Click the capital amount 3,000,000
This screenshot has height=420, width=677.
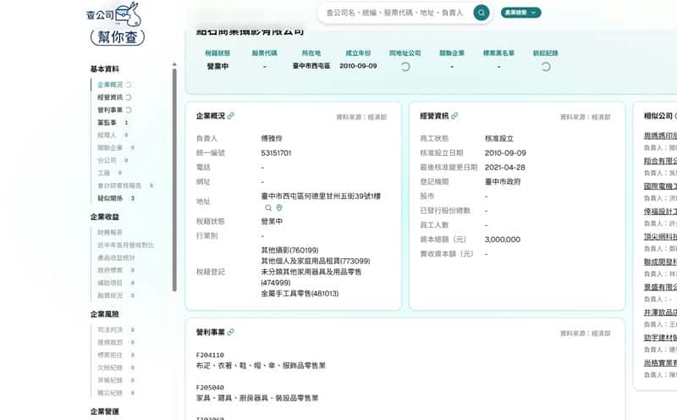(503, 240)
